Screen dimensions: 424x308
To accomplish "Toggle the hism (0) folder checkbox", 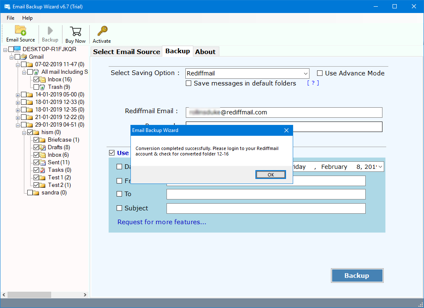I will coord(30,132).
